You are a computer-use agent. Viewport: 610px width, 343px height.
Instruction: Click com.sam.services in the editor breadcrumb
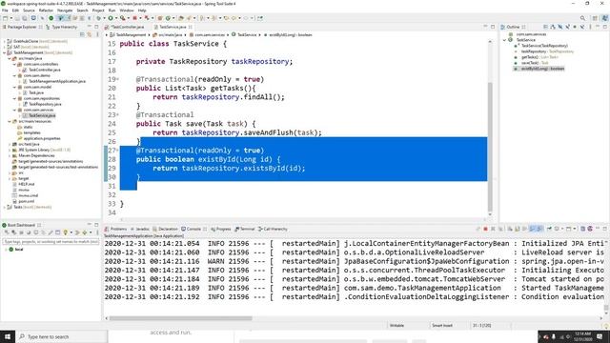(x=210, y=35)
